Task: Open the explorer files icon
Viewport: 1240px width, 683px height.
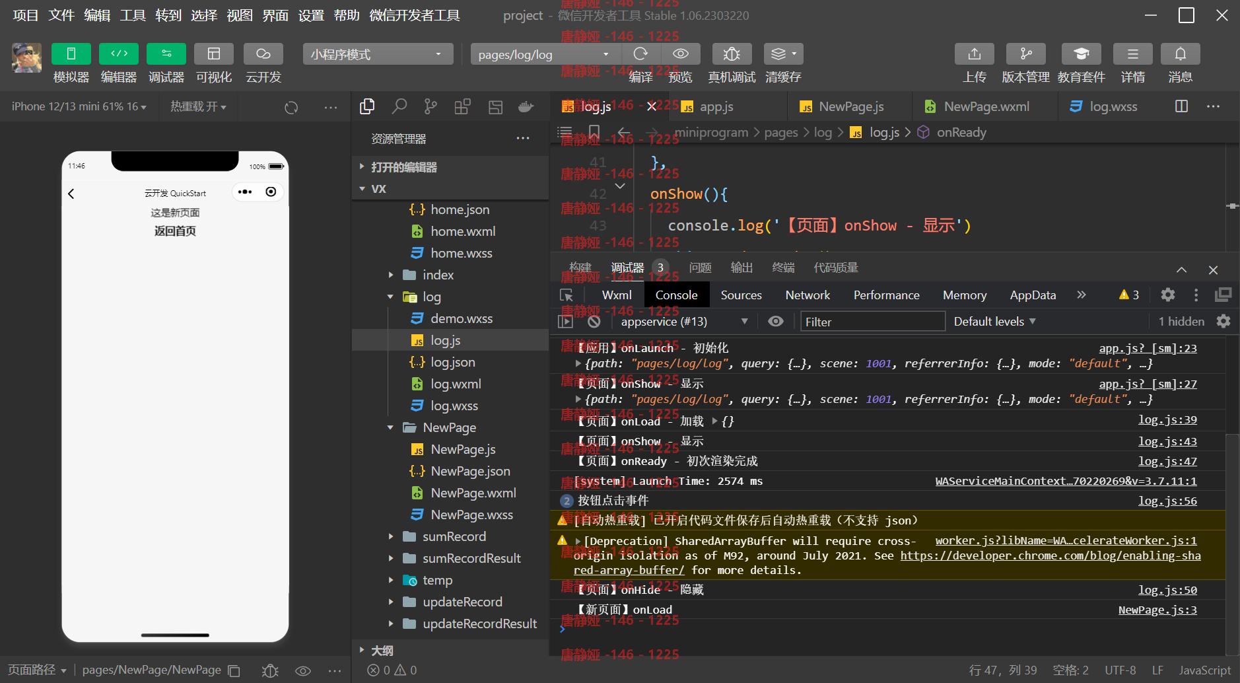Action: [367, 106]
